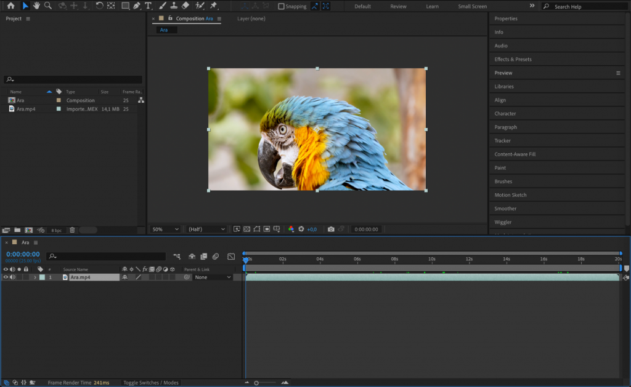
Task: Enable Snapping in the top toolbar
Action: point(280,6)
